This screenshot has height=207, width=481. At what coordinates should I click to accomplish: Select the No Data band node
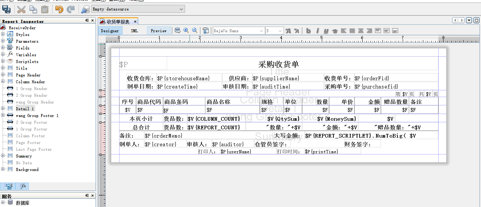tap(24, 163)
